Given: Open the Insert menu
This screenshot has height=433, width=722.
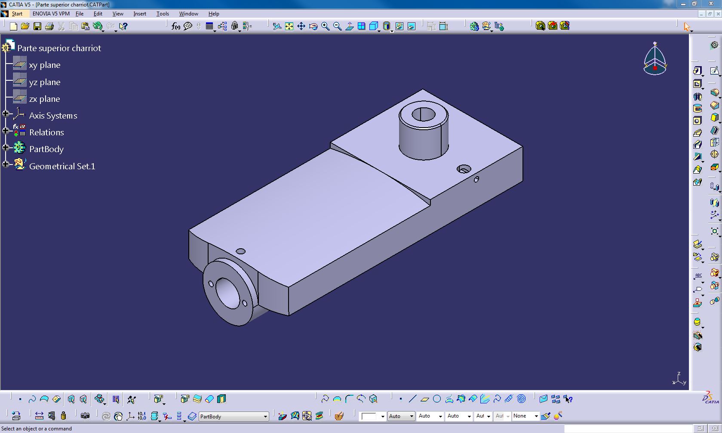Looking at the screenshot, I should [140, 14].
